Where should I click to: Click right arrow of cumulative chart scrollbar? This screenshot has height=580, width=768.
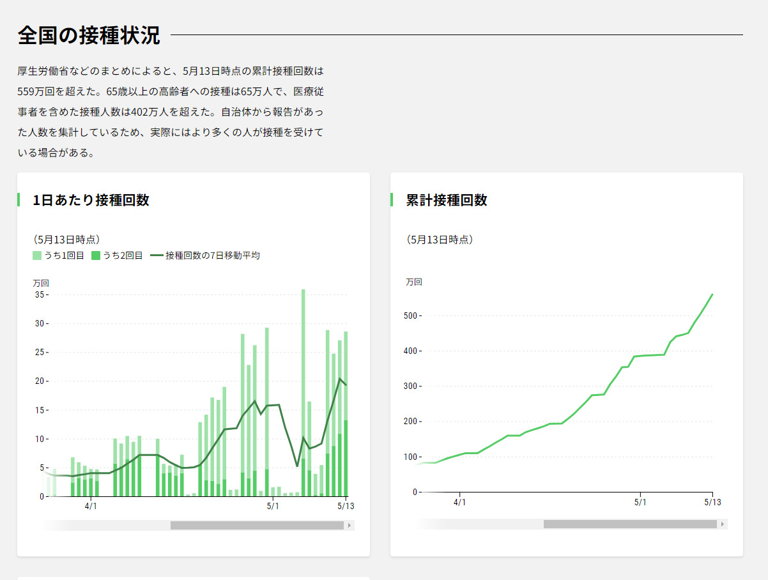pyautogui.click(x=722, y=524)
